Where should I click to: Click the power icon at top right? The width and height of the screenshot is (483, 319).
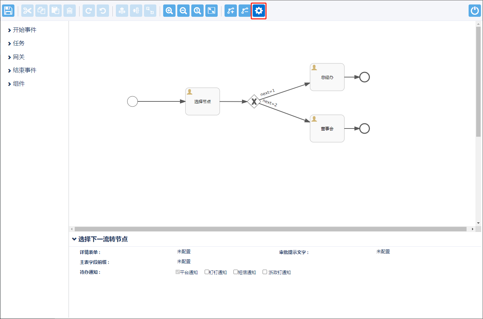coord(475,11)
